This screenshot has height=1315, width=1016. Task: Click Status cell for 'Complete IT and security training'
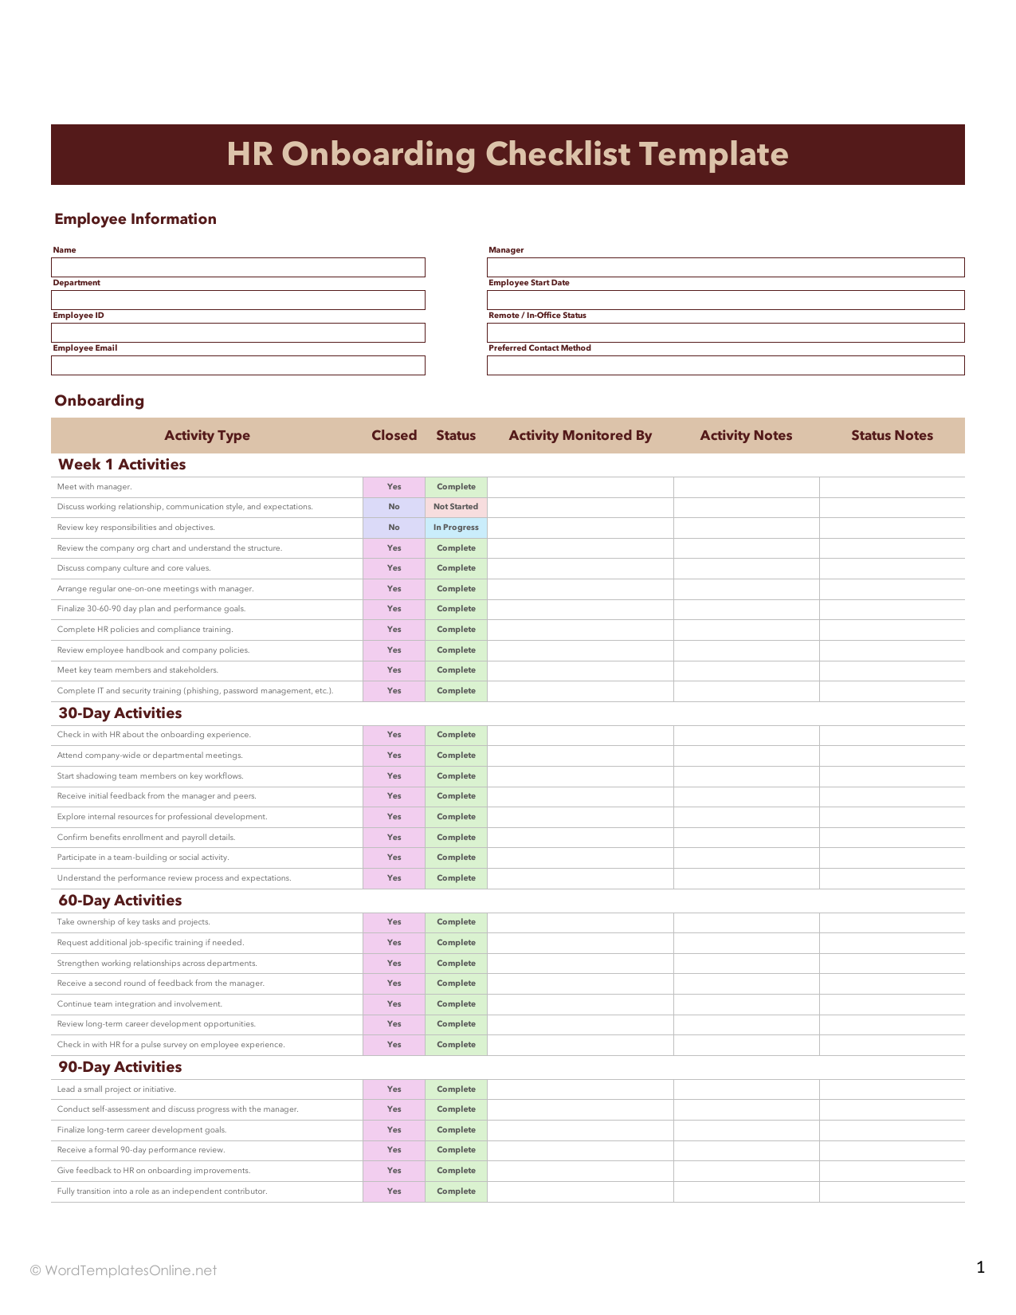click(x=456, y=691)
